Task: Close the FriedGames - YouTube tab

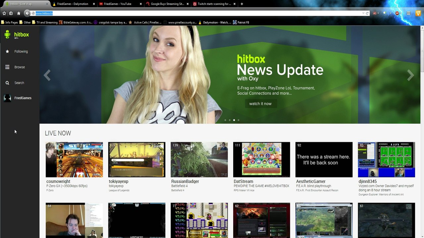Action: point(141,4)
